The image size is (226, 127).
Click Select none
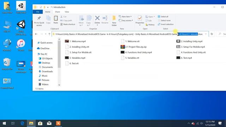[x=164, y=20]
